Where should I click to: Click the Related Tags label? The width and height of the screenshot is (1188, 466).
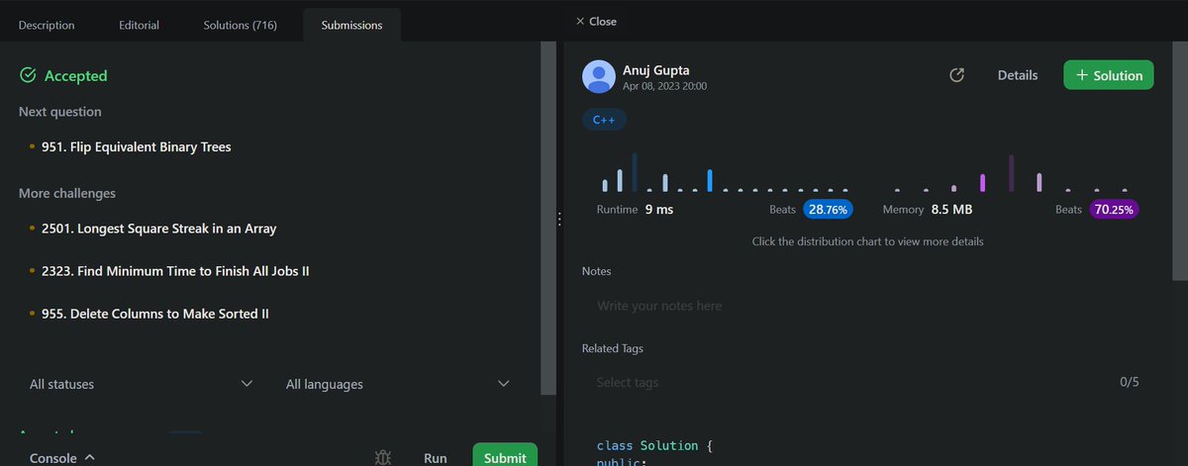[613, 348]
